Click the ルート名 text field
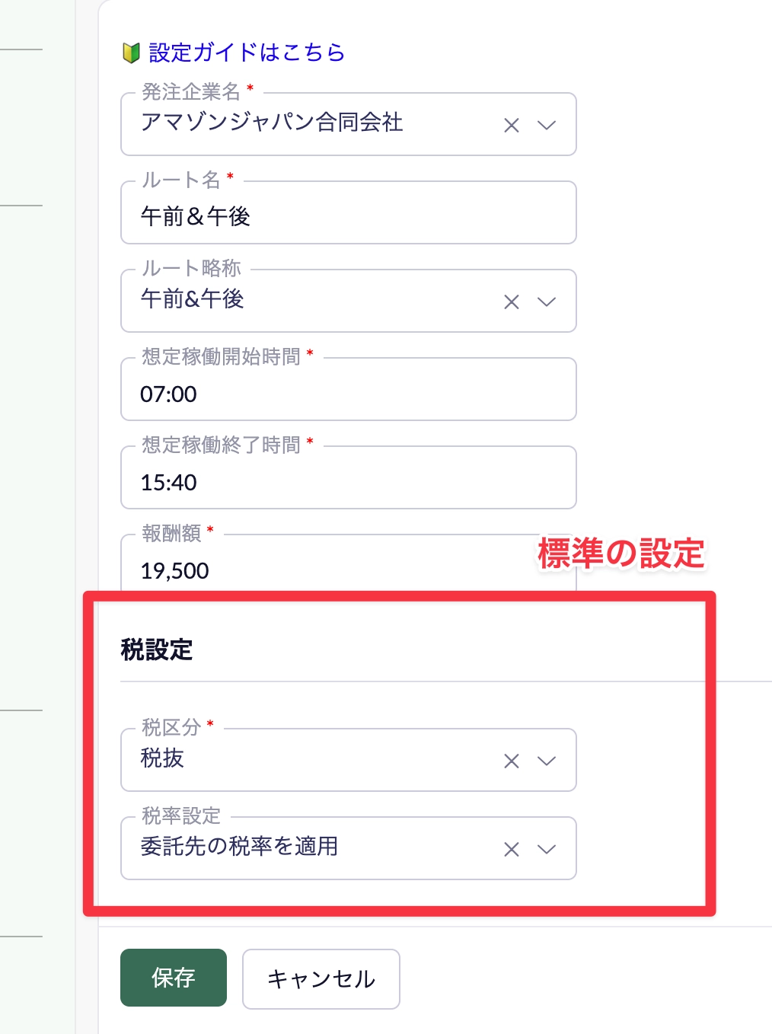The image size is (772, 1034). click(348, 216)
